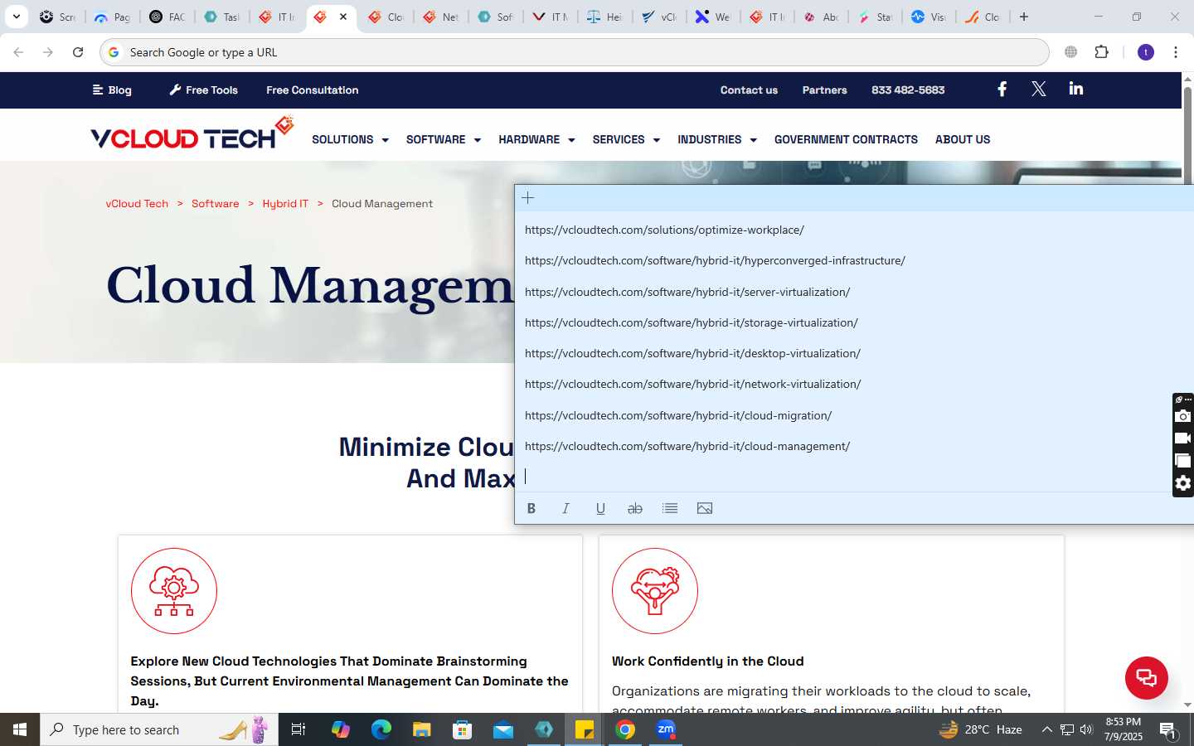Switch to the FAC browser tab
The width and height of the screenshot is (1194, 746).
tap(167, 17)
